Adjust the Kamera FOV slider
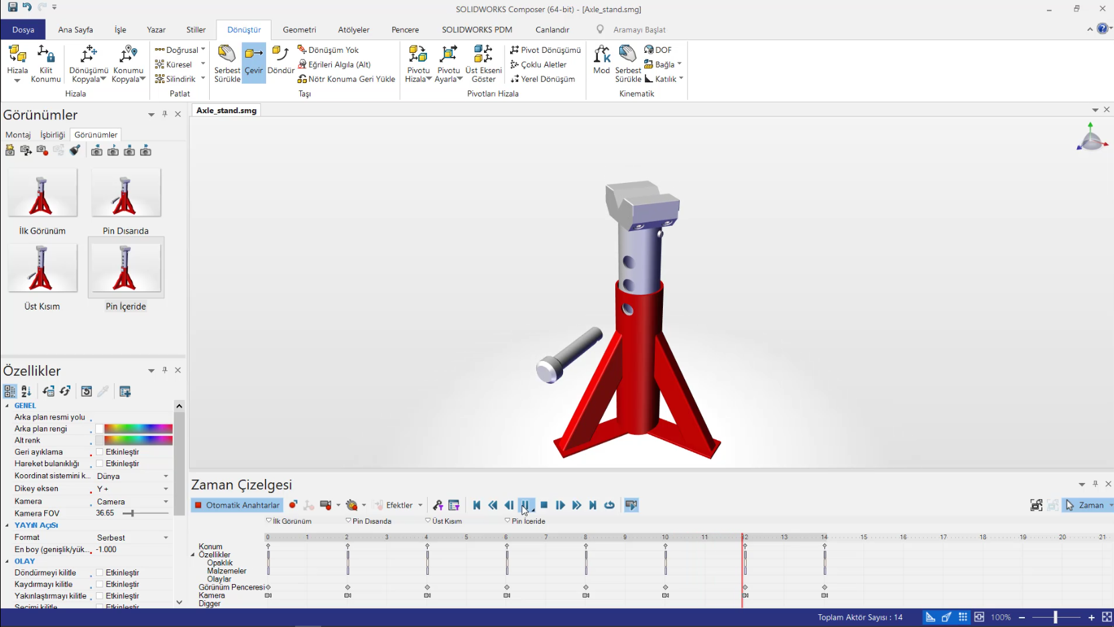The width and height of the screenshot is (1114, 627). coord(133,513)
